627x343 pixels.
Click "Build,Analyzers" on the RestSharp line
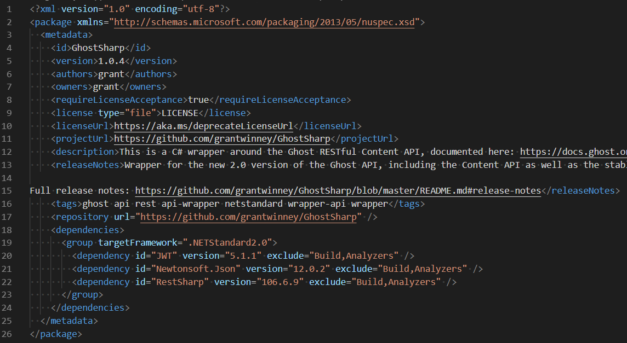coord(396,282)
